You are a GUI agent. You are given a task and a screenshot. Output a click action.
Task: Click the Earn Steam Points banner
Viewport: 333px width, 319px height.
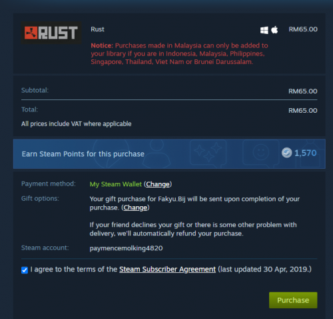pyautogui.click(x=169, y=153)
